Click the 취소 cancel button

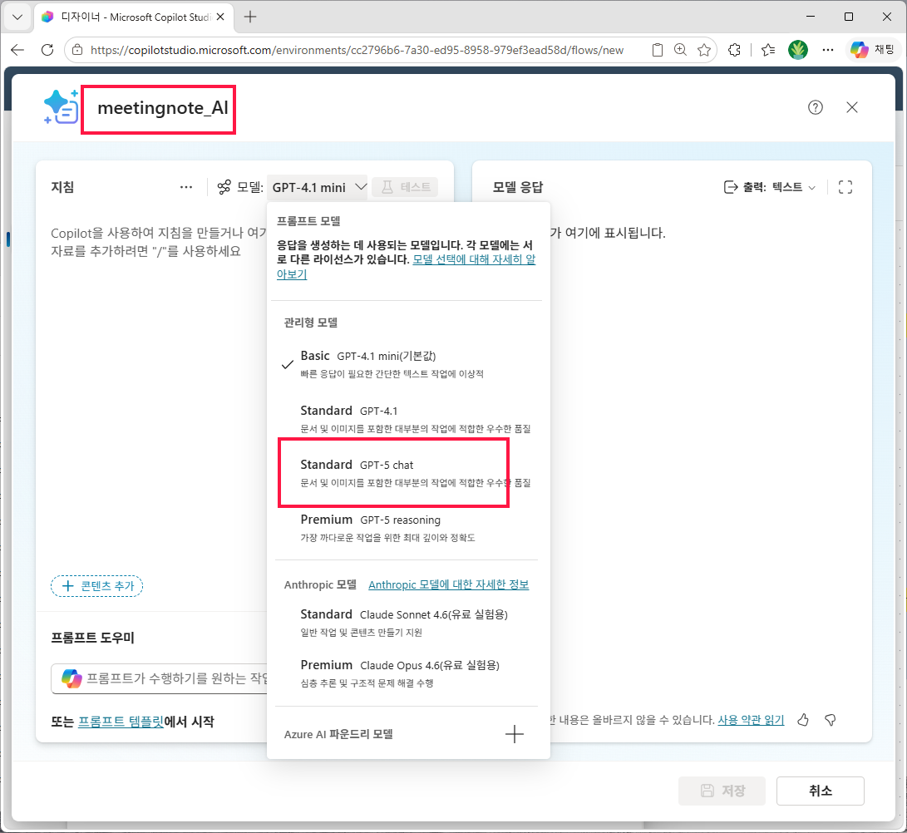(821, 791)
